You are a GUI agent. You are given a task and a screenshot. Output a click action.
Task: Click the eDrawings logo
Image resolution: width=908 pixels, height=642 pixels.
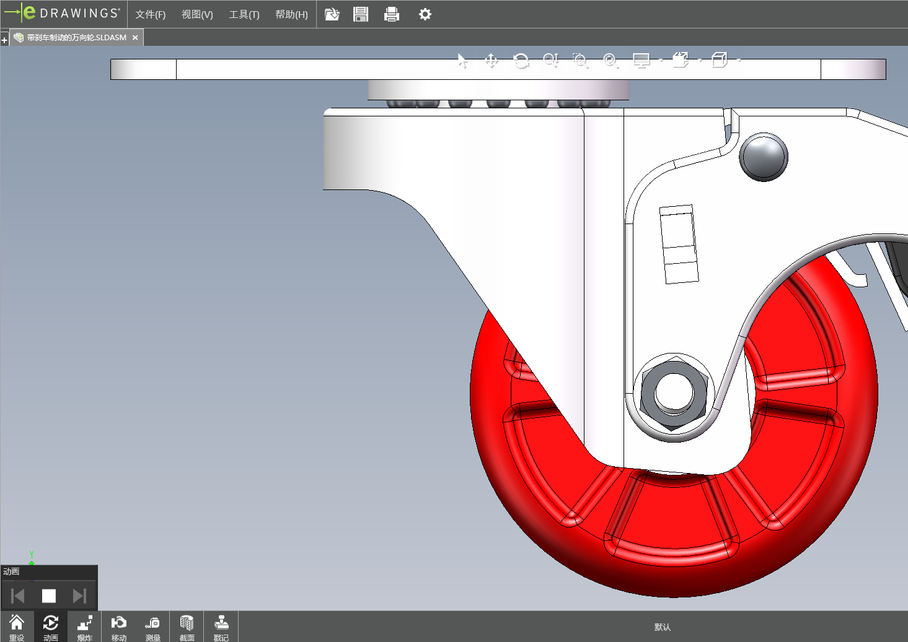tap(62, 13)
